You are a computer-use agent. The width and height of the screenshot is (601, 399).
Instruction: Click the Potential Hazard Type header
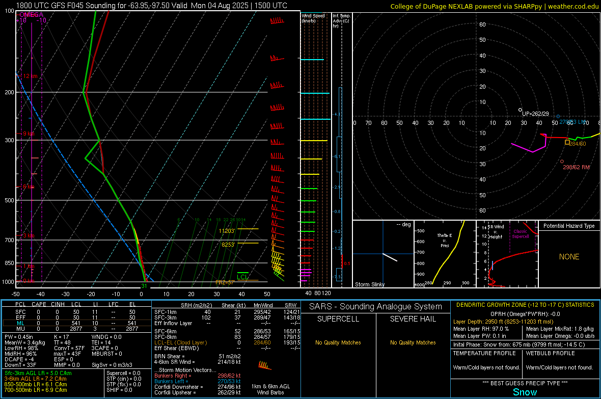569,226
